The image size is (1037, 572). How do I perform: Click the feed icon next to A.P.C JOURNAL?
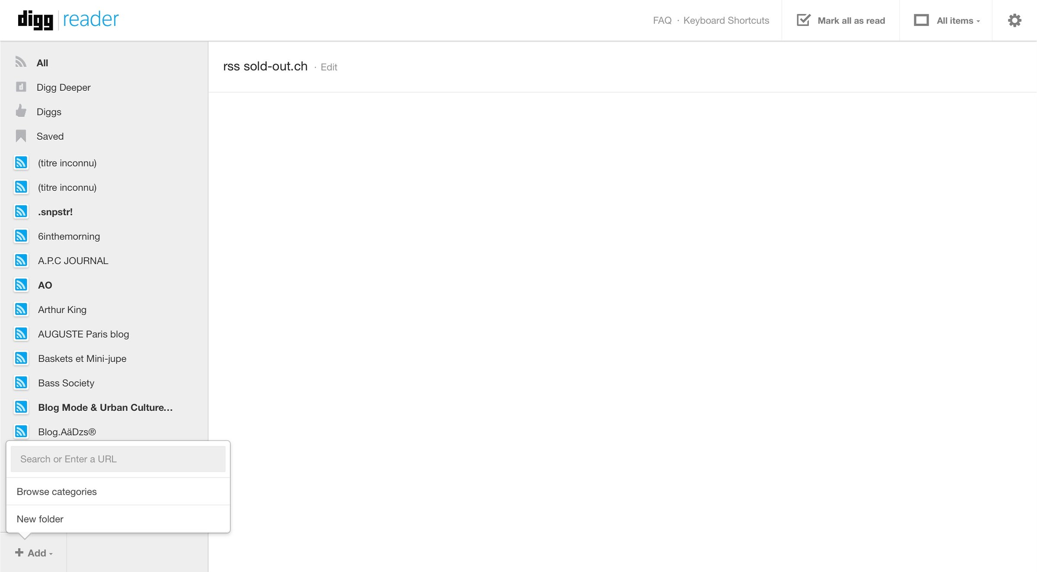coord(21,260)
